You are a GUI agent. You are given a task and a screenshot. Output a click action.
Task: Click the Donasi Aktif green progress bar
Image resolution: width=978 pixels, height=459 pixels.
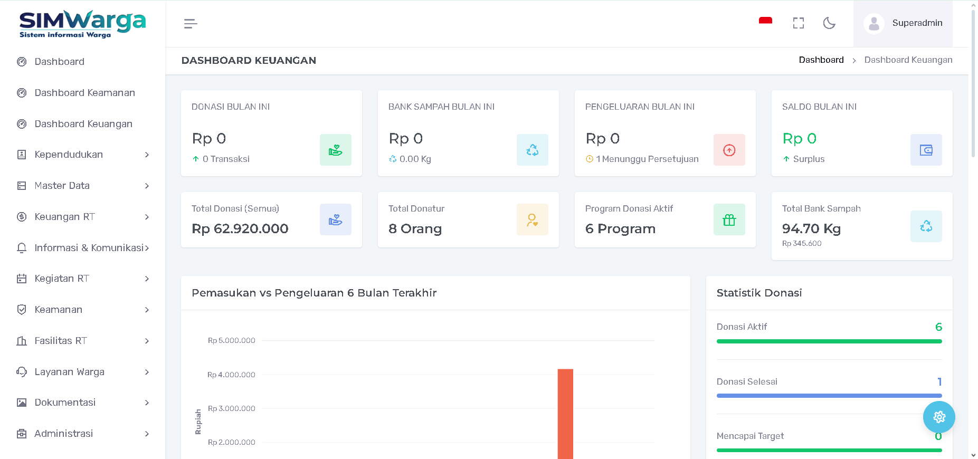(829, 341)
